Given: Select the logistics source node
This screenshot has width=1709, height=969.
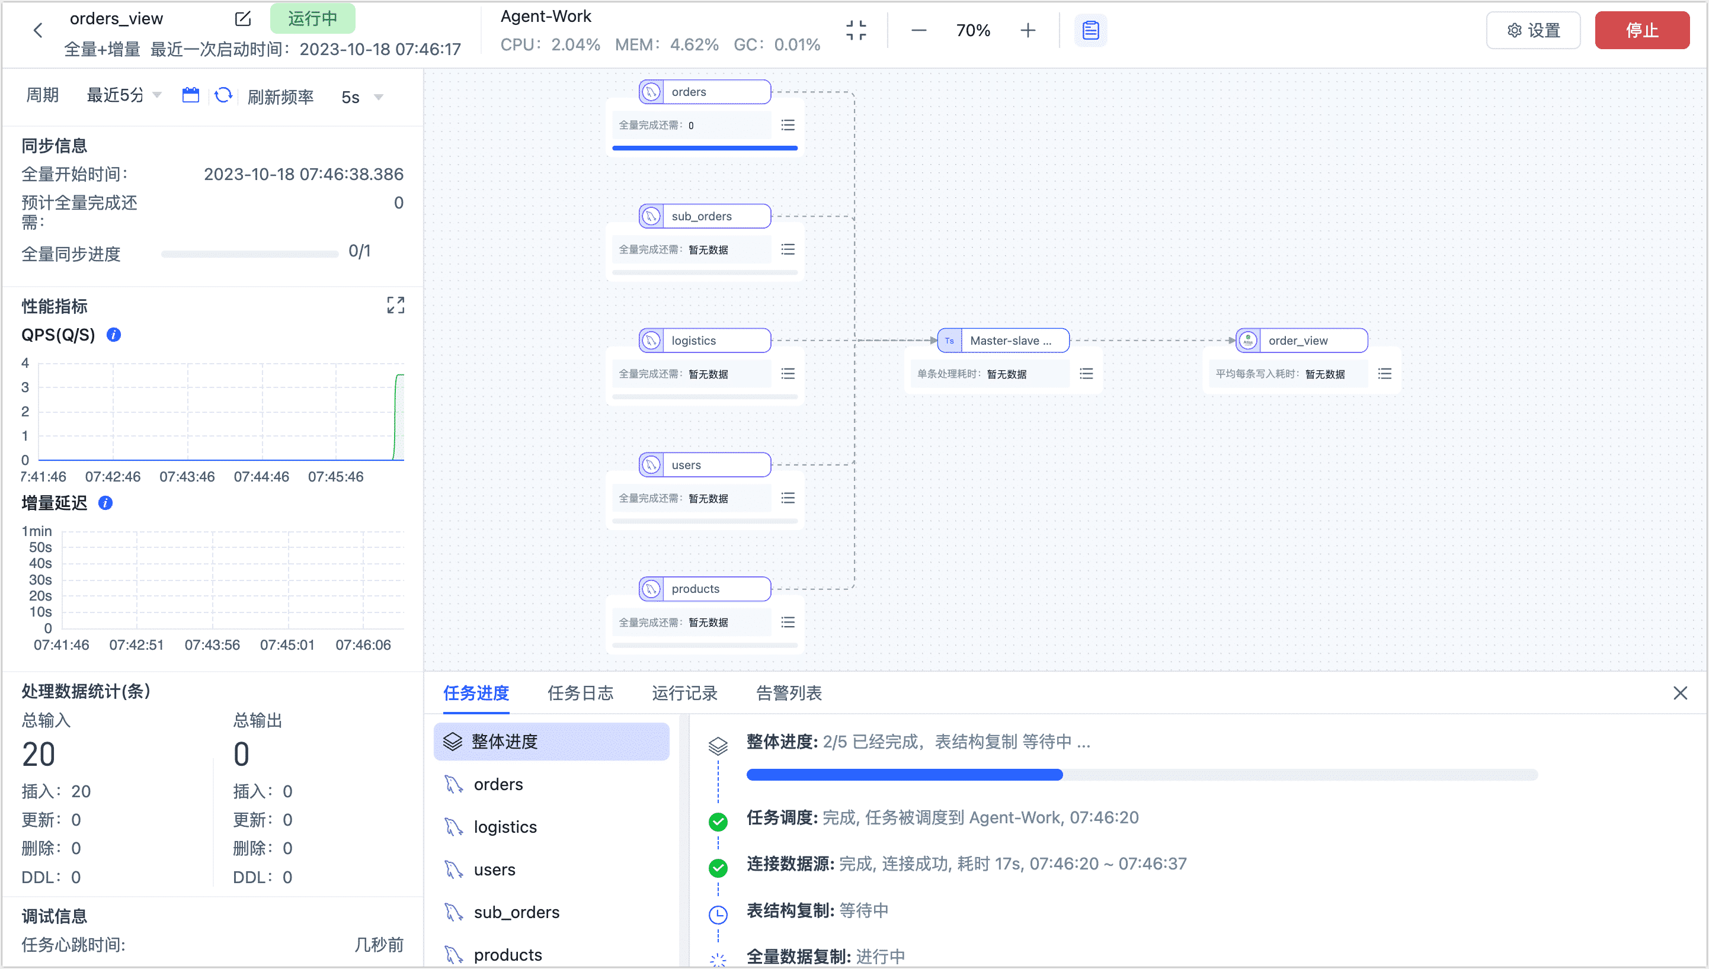Looking at the screenshot, I should [705, 340].
